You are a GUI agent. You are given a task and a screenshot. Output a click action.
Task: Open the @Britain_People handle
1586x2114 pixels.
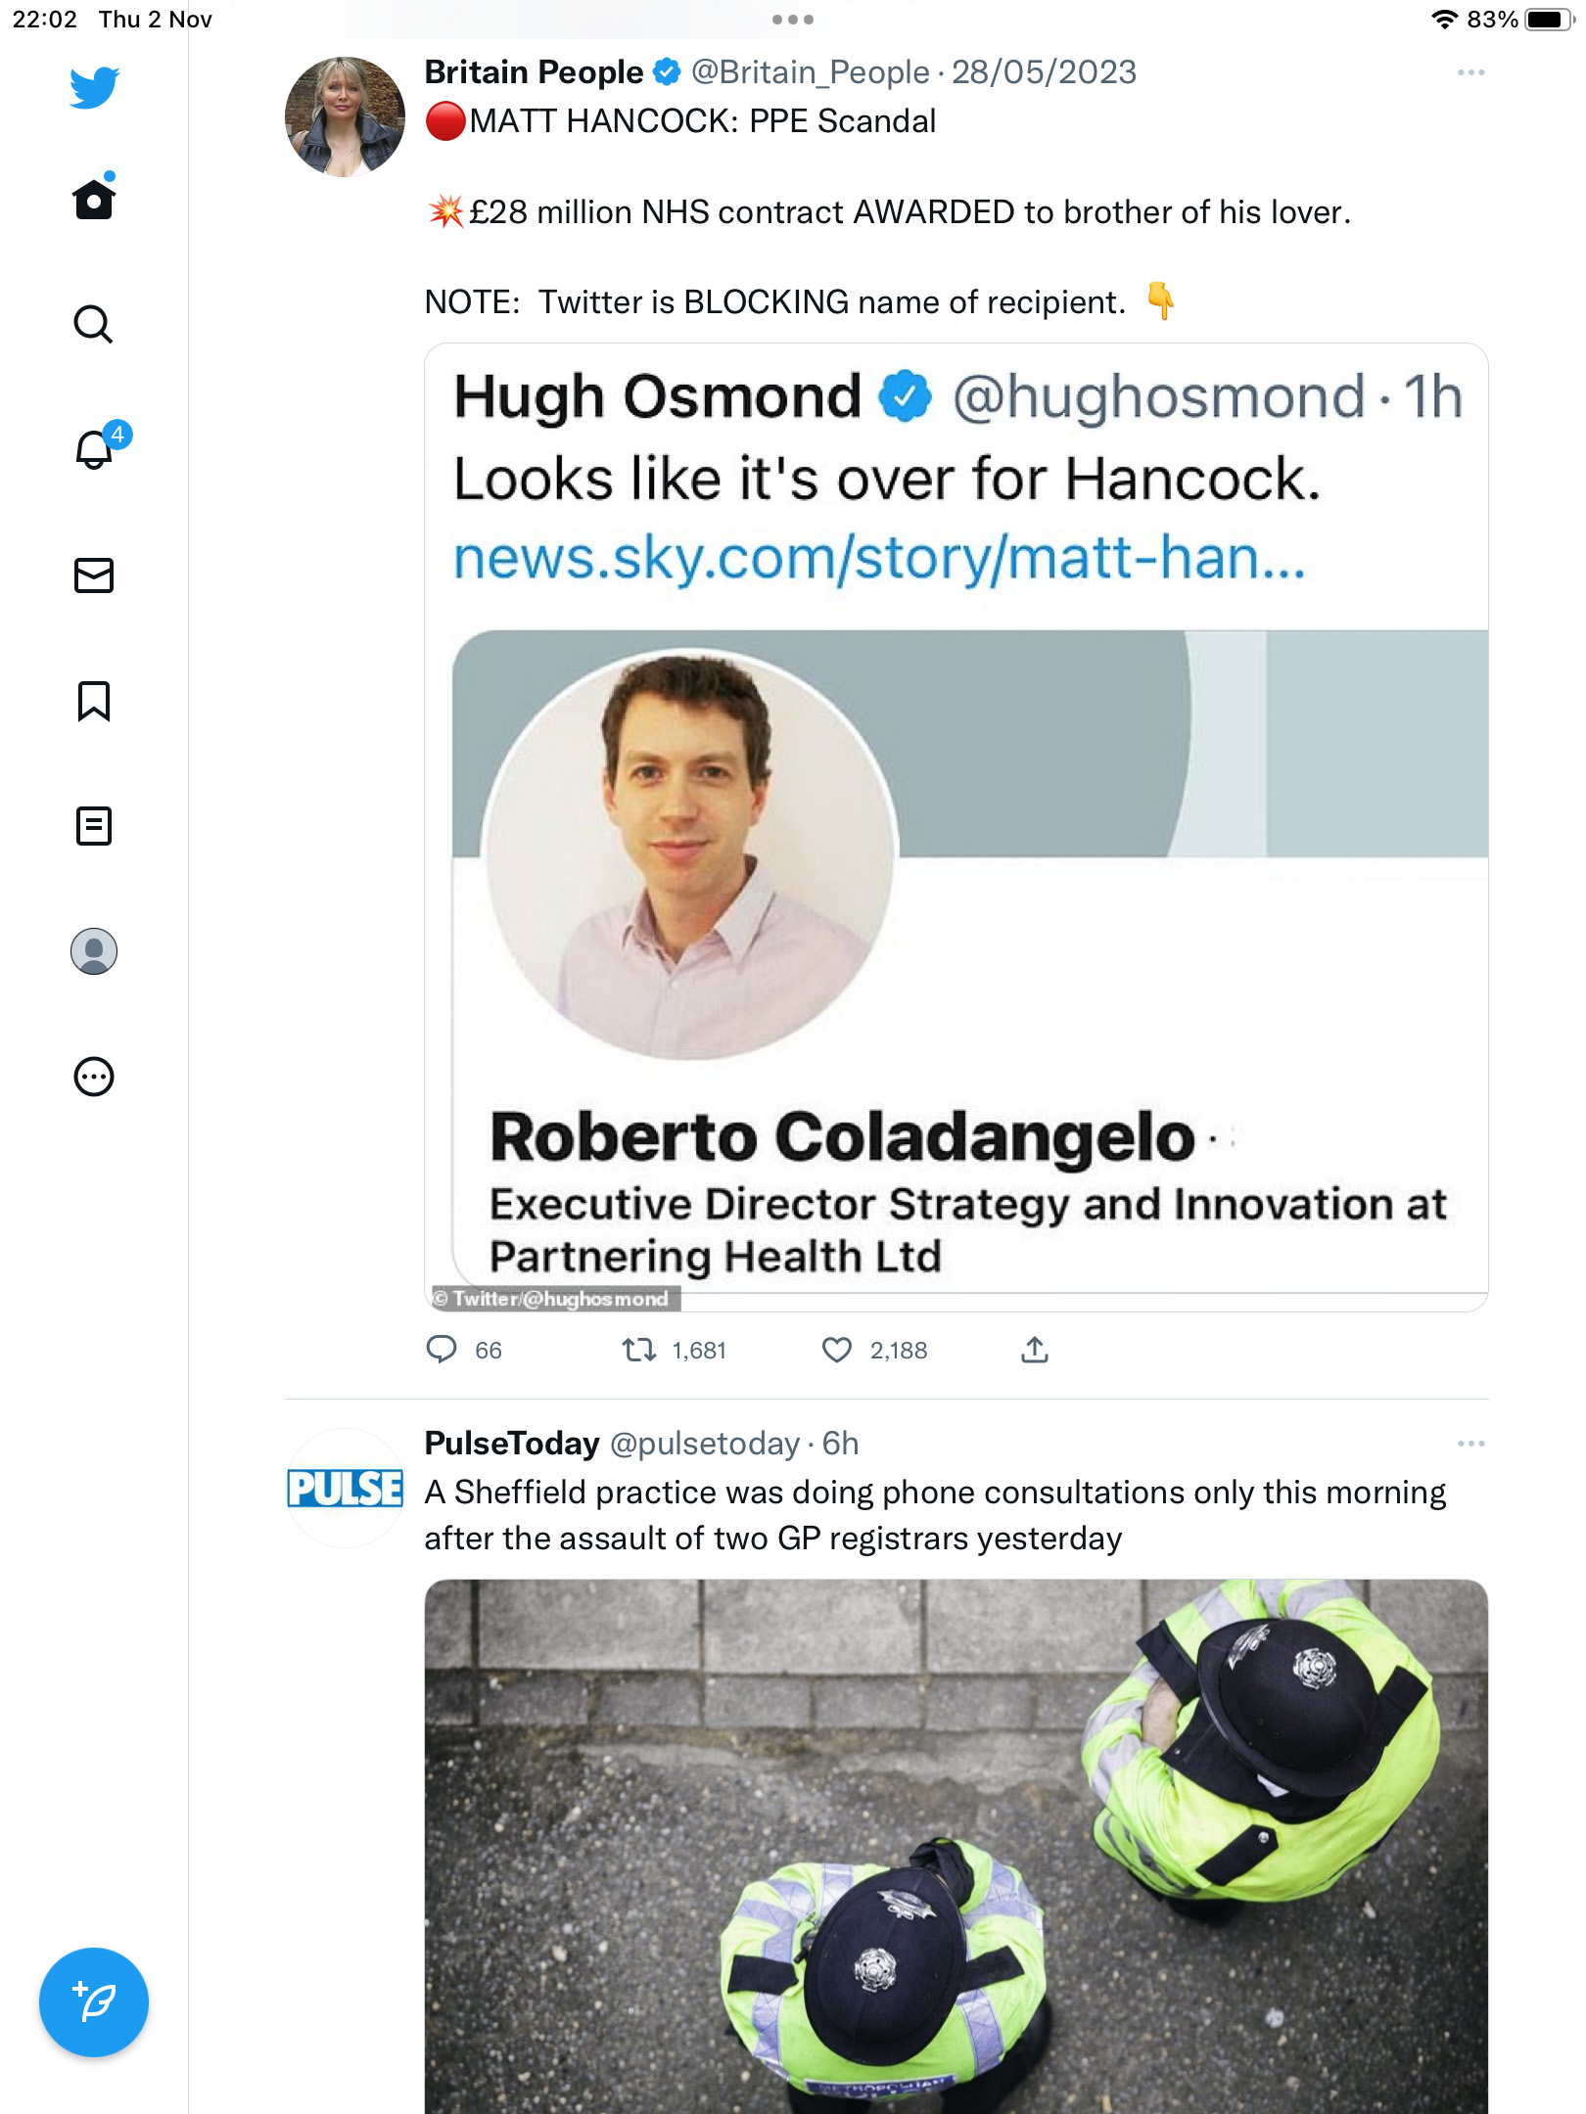[811, 72]
